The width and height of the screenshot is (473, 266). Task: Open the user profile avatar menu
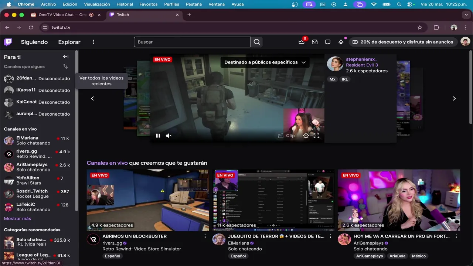pyautogui.click(x=465, y=42)
